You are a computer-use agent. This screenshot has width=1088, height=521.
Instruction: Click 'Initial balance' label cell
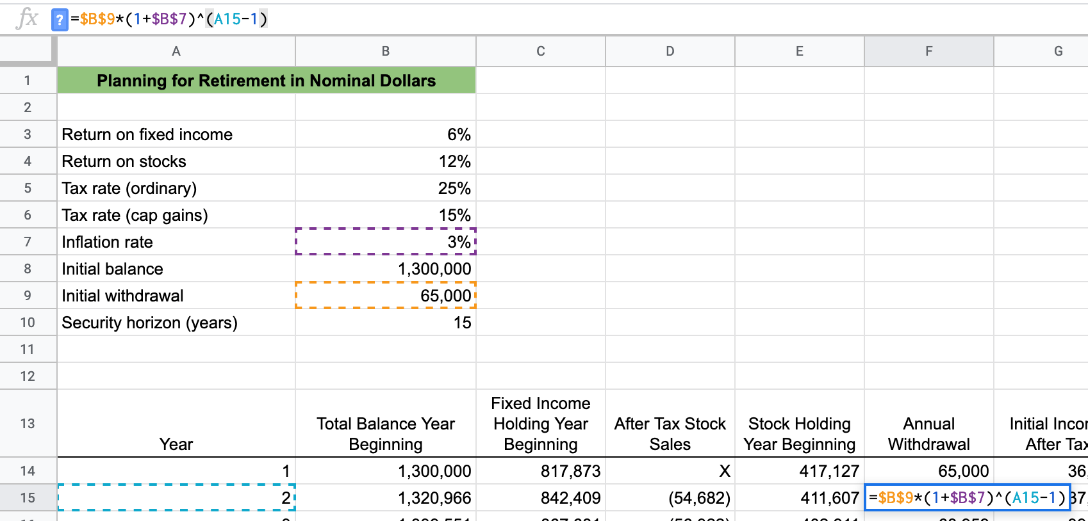(x=176, y=269)
